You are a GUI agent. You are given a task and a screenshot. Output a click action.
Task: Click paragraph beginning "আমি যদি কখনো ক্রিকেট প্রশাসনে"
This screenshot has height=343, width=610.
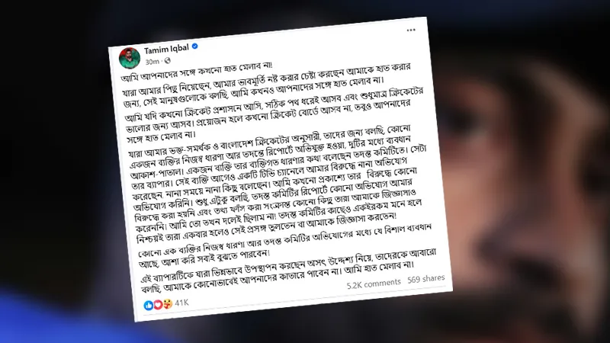coord(275,114)
